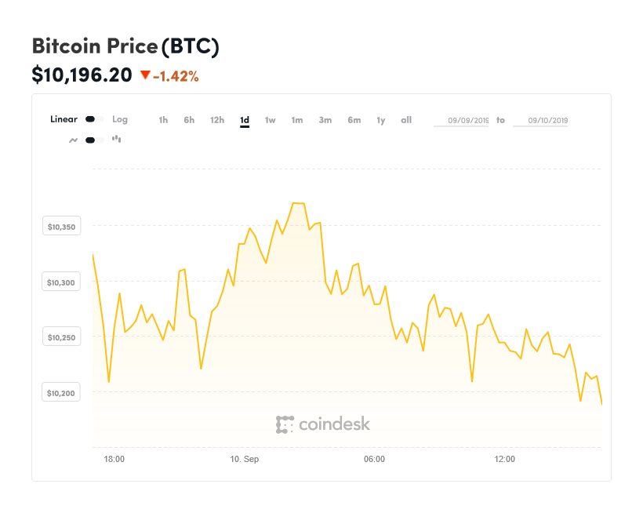Switch to the 1w time range
The height and width of the screenshot is (513, 643).
270,120
